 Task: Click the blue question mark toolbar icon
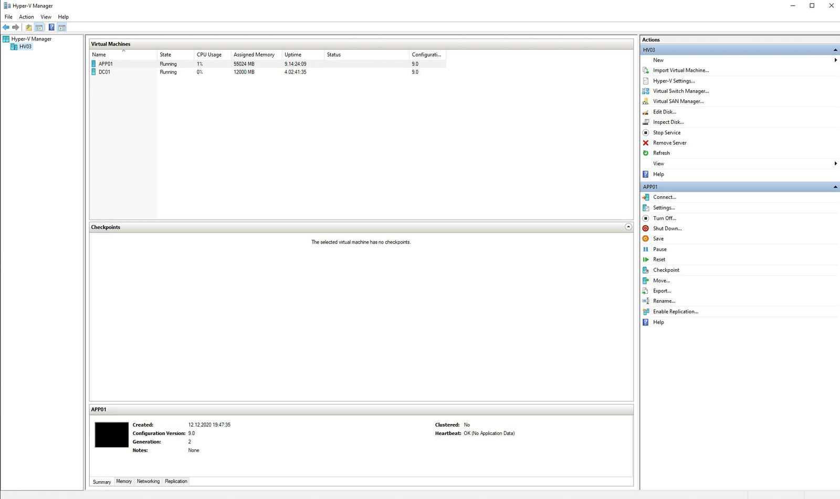51,27
